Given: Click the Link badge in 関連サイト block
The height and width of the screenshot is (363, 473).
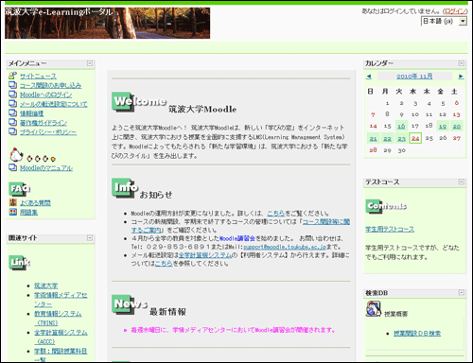Looking at the screenshot, I should point(20,262).
